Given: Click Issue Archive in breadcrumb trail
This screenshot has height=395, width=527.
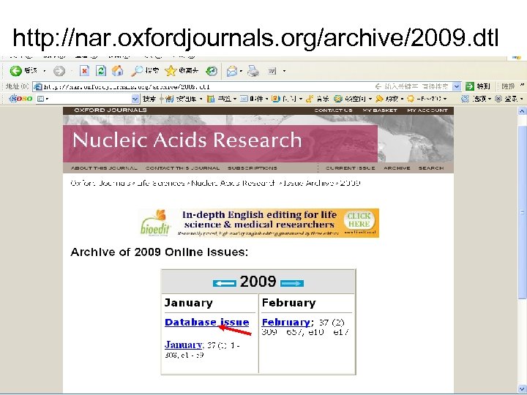Looking at the screenshot, I should point(309,183).
